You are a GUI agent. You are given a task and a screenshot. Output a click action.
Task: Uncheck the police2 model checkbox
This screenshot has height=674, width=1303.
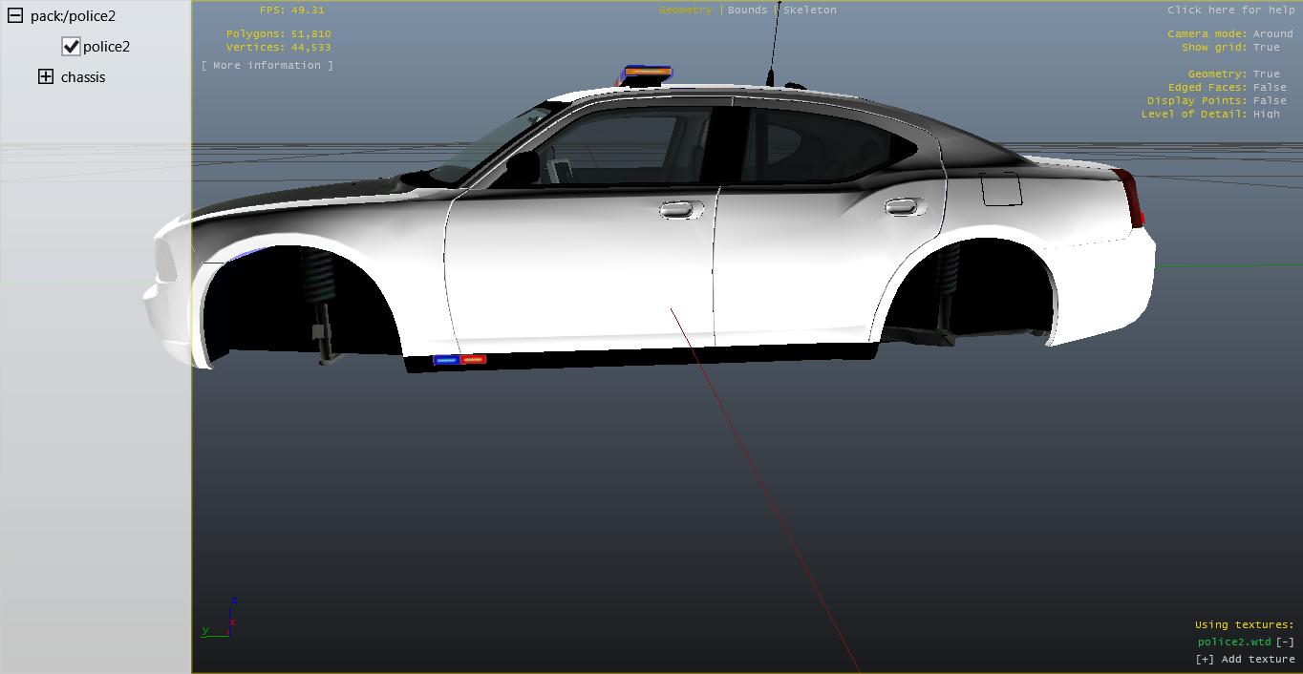tap(71, 47)
